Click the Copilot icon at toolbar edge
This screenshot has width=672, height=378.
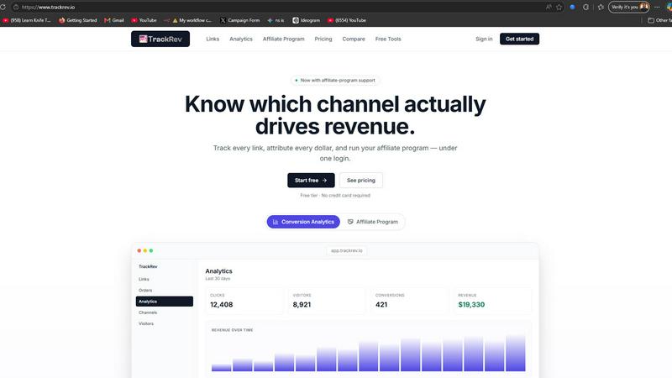(669, 7)
